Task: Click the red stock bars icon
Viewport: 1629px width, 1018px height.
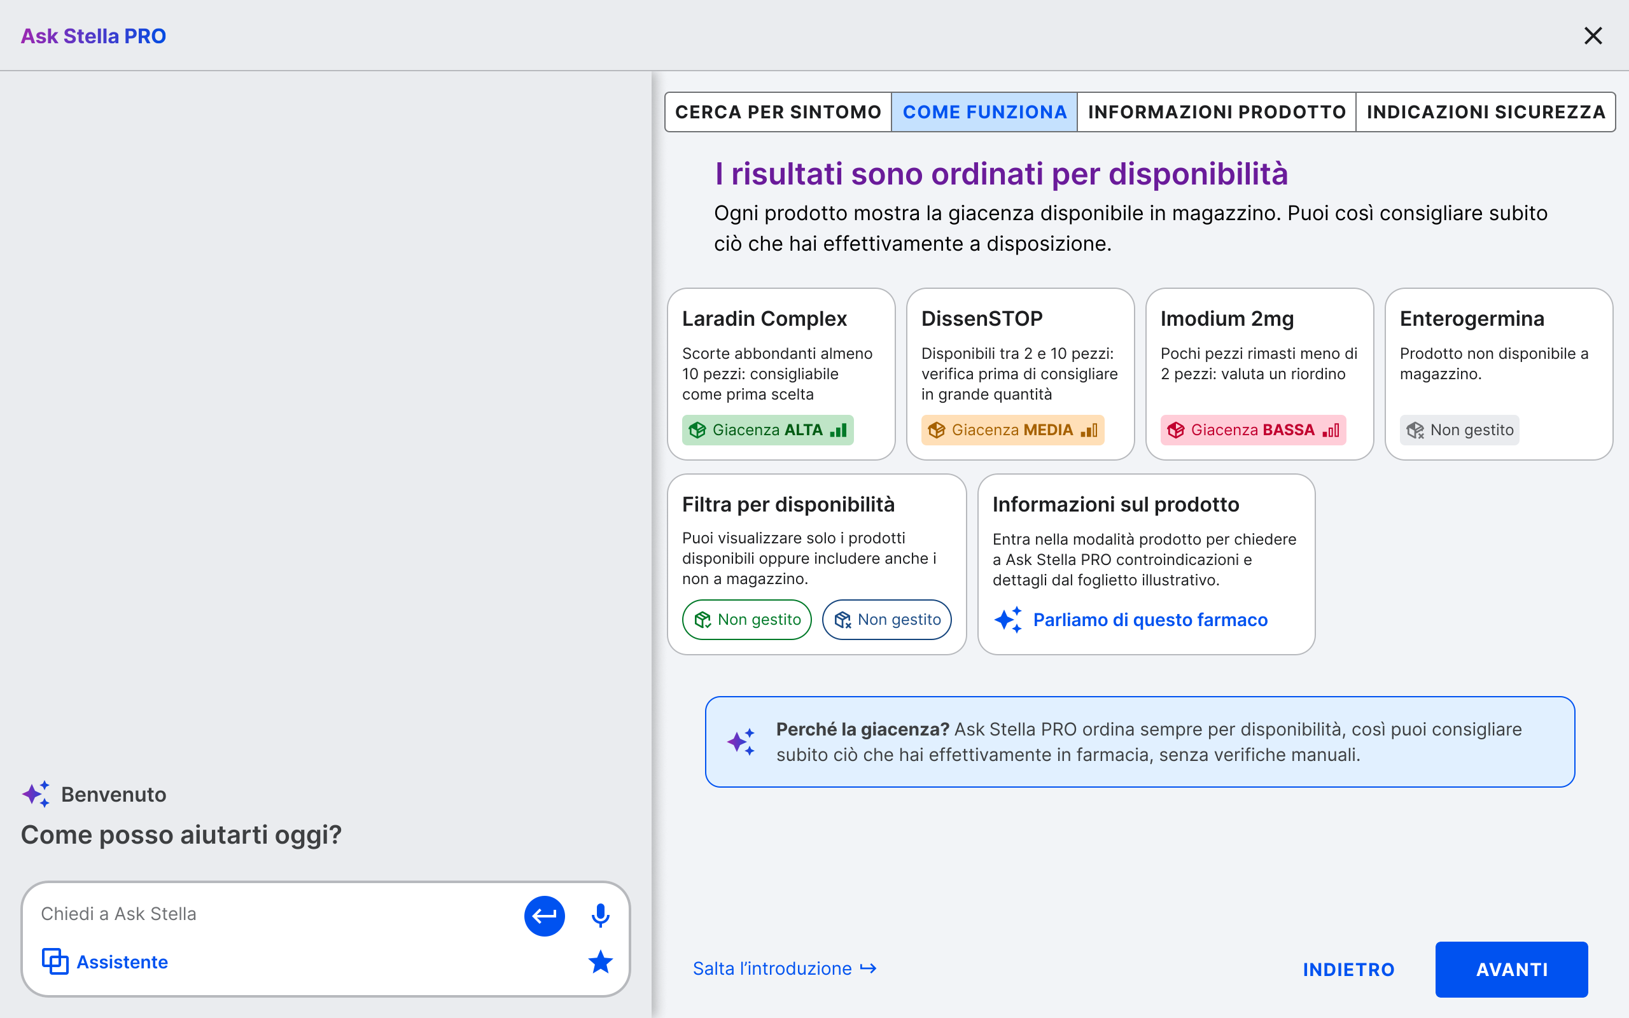Action: [1331, 430]
